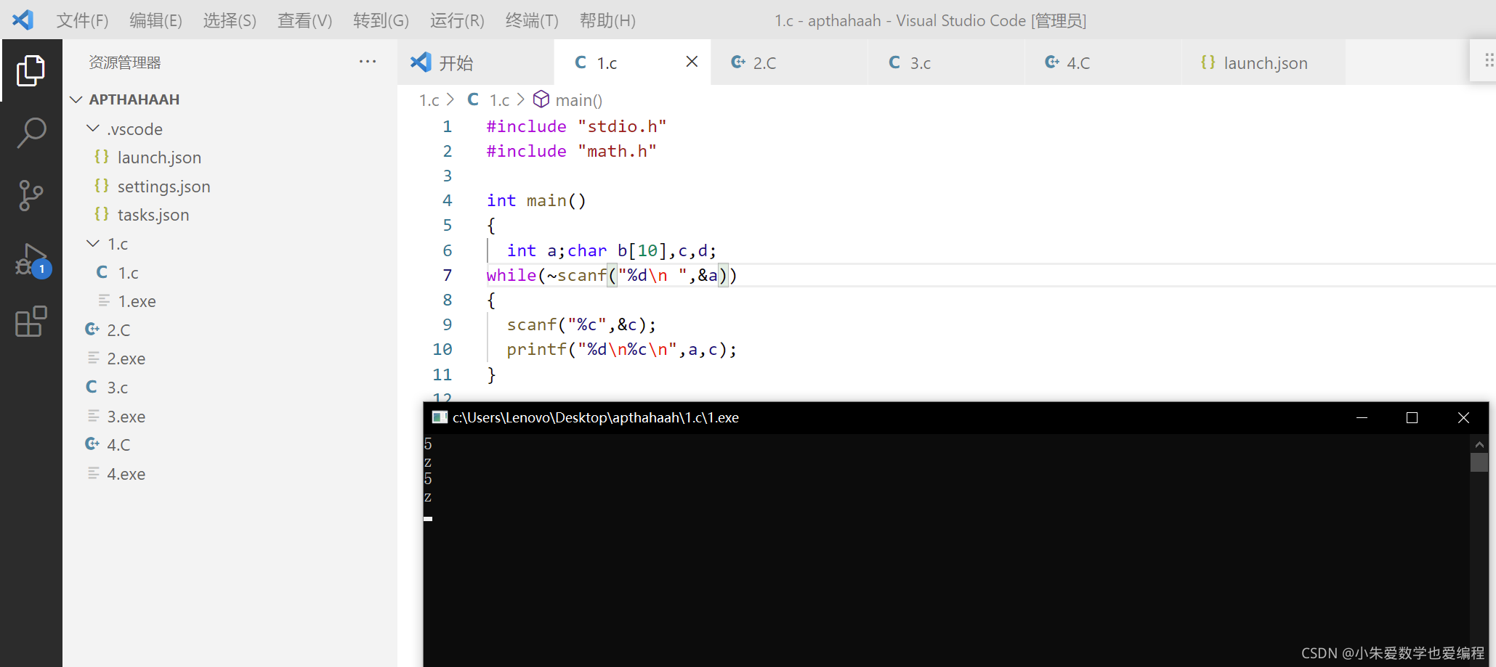Click the main() breadcrumb segment
Screen dimensions: 1496x667
(578, 100)
